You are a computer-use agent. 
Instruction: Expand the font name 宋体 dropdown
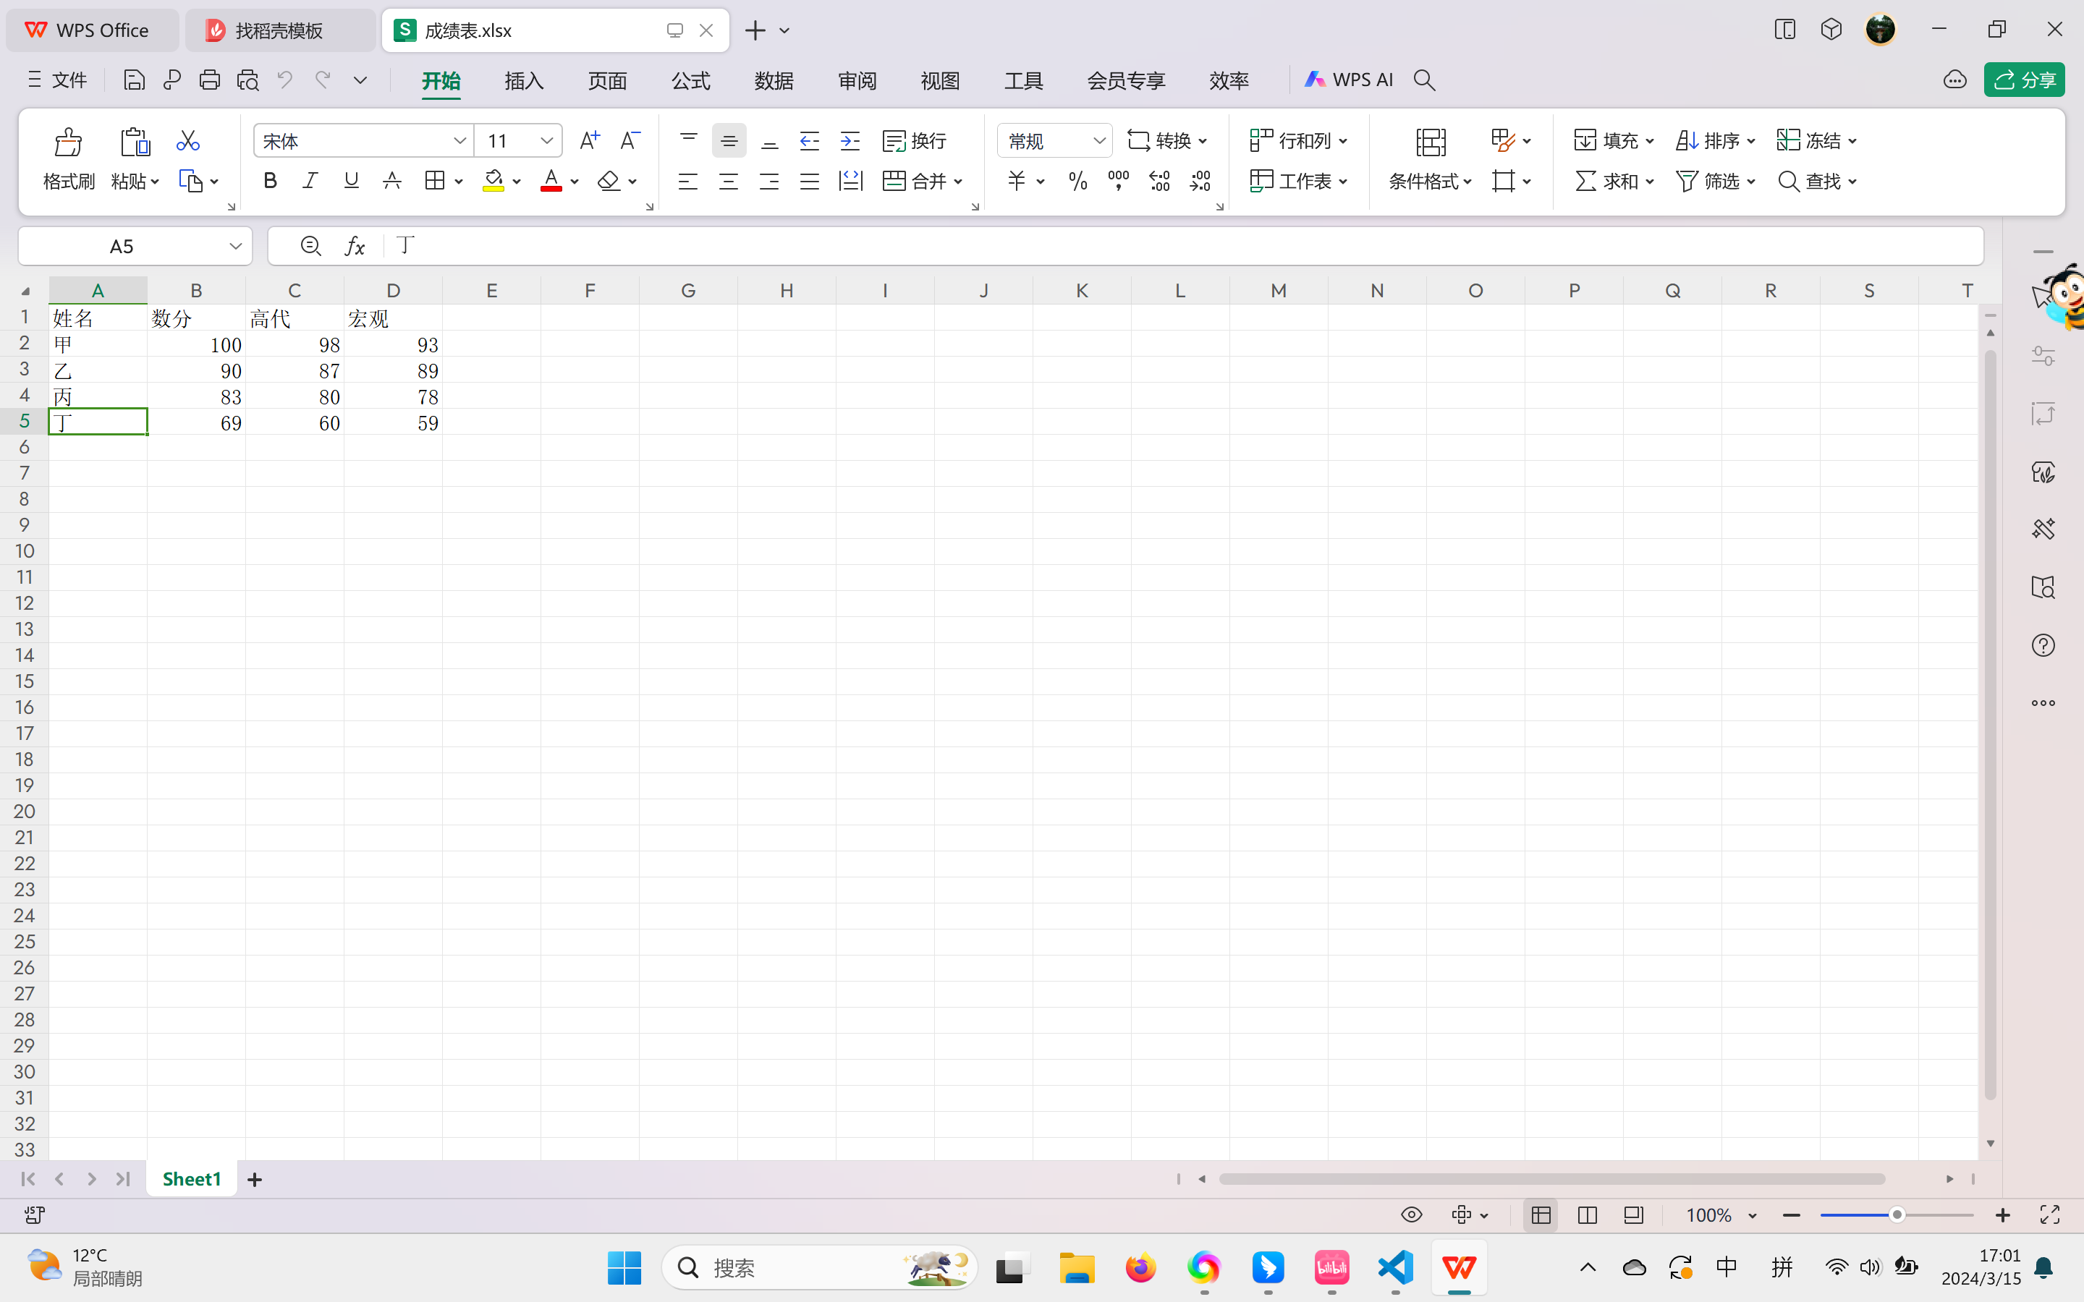coord(460,140)
